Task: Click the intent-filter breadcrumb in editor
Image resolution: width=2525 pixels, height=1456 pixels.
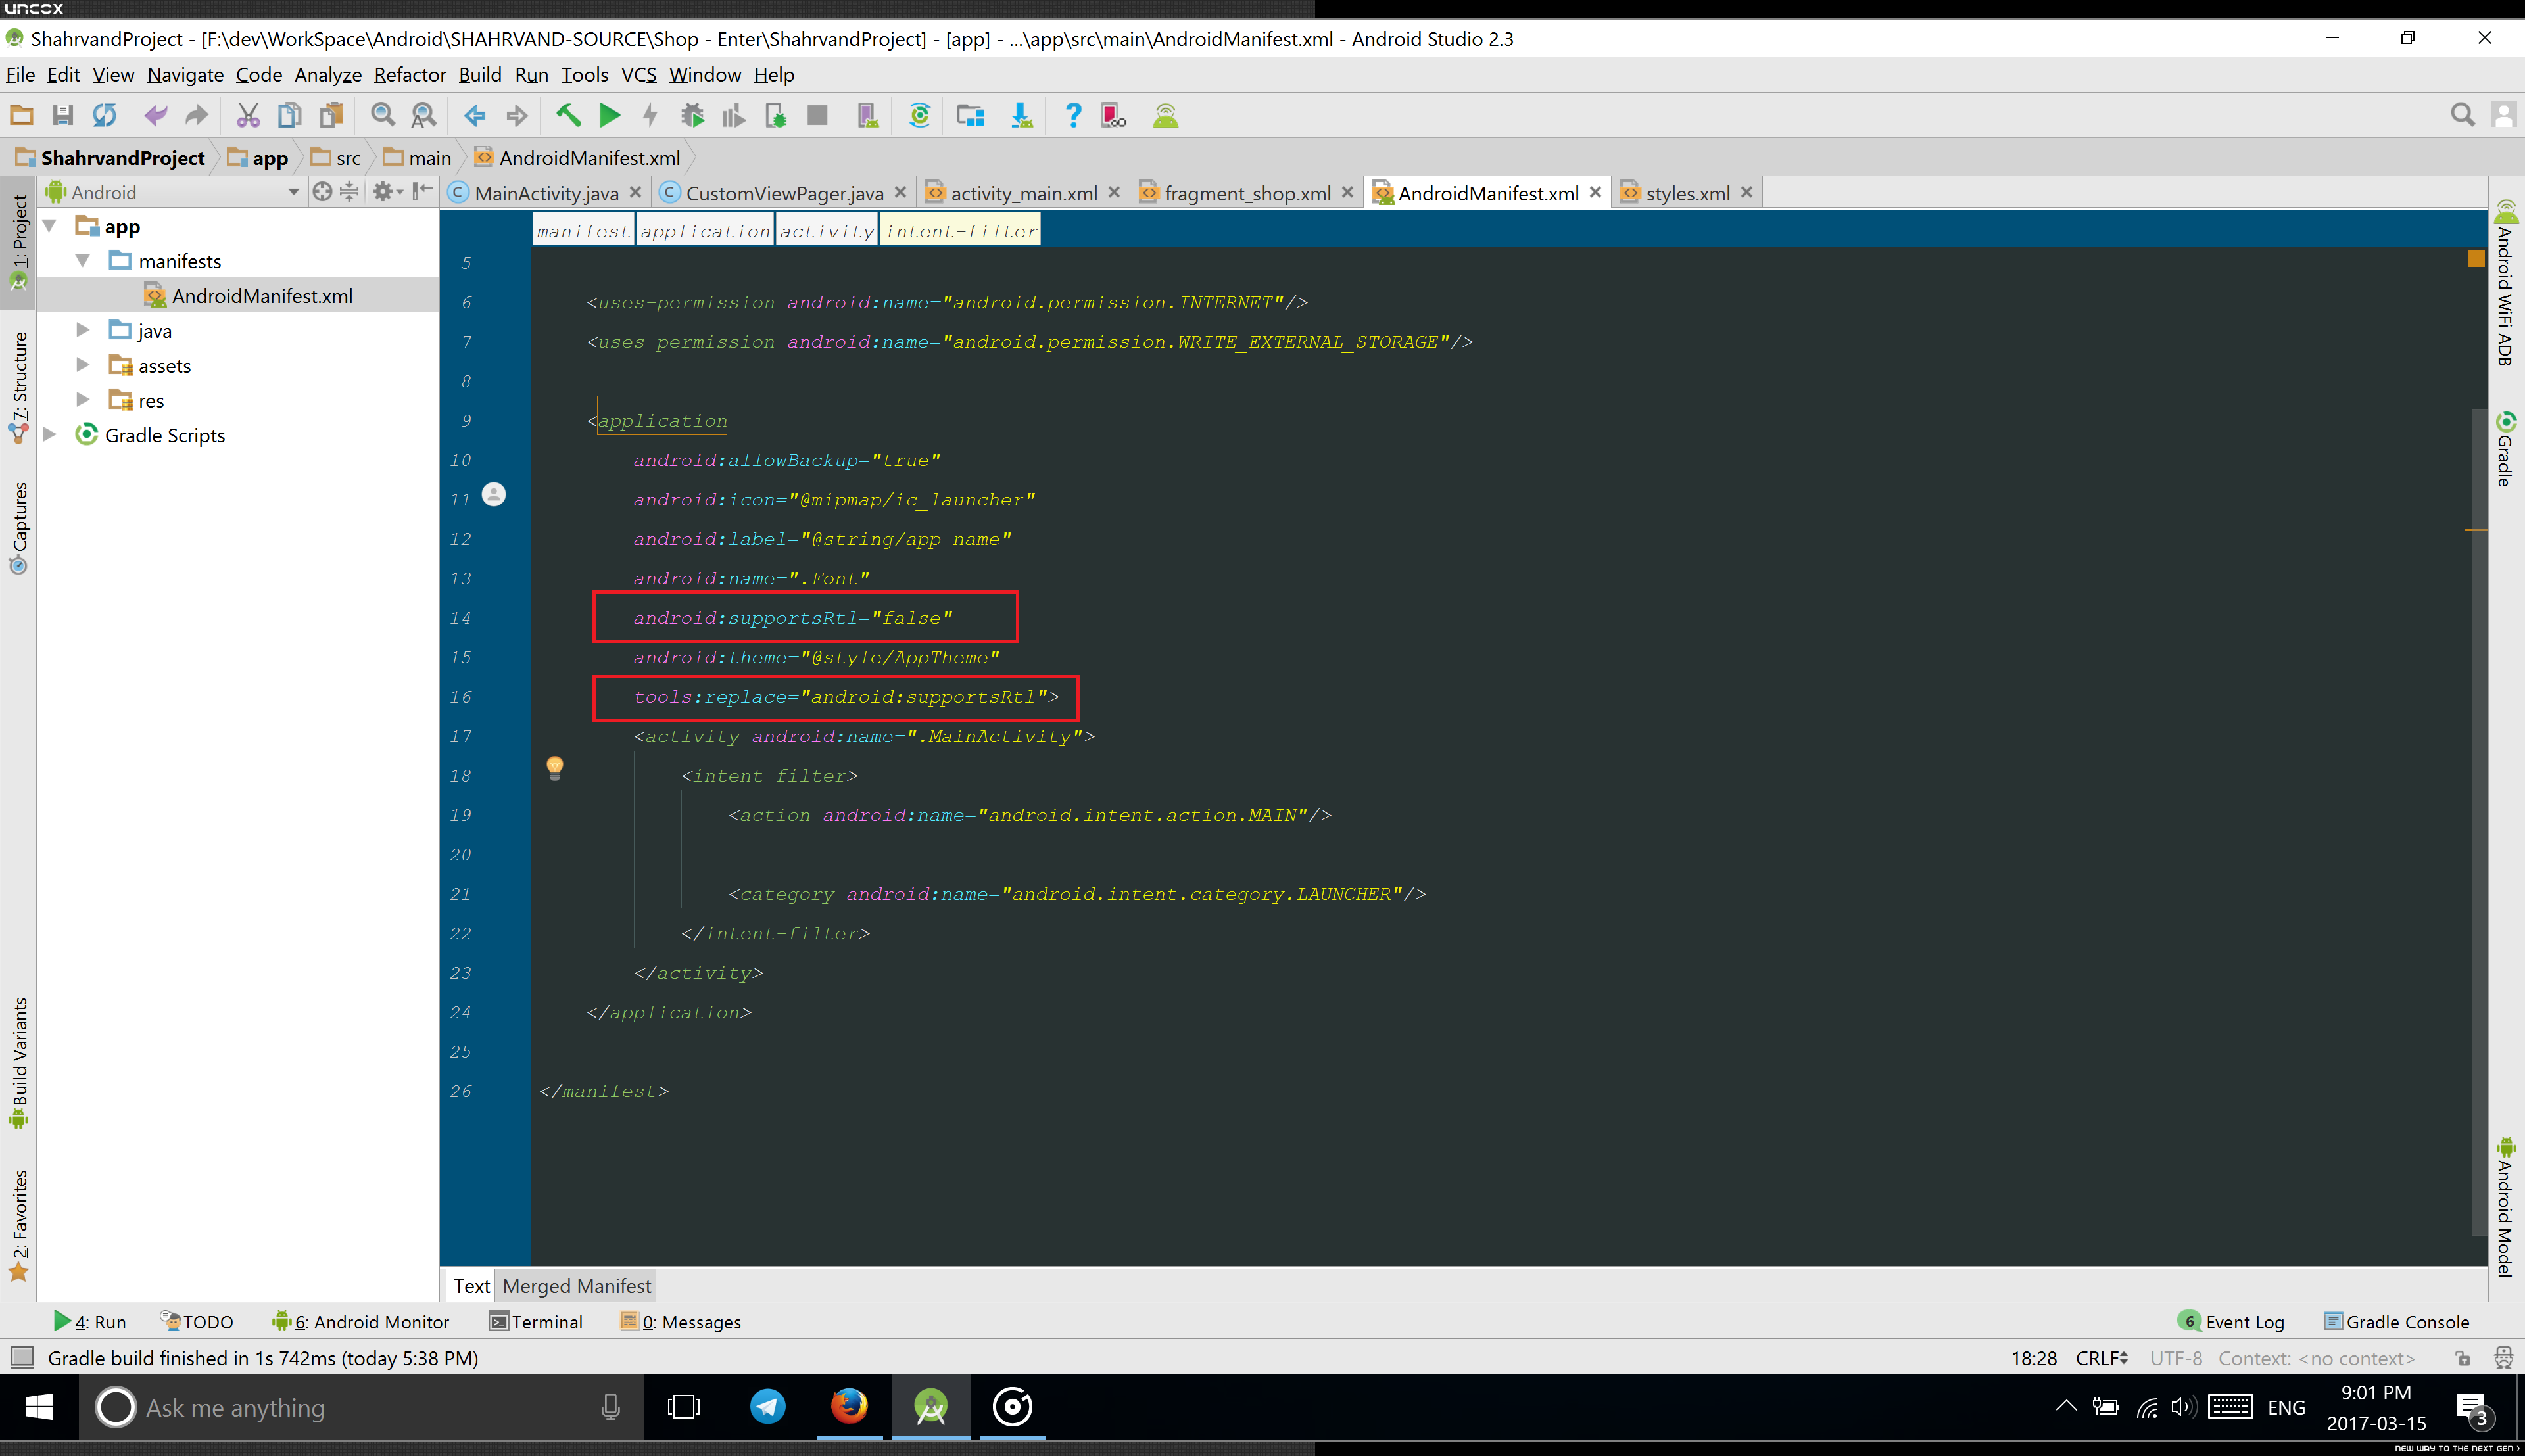Action: tap(960, 231)
